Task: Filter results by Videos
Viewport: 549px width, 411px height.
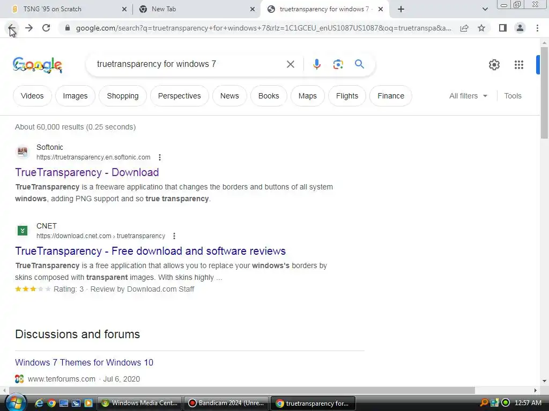Action: click(32, 96)
